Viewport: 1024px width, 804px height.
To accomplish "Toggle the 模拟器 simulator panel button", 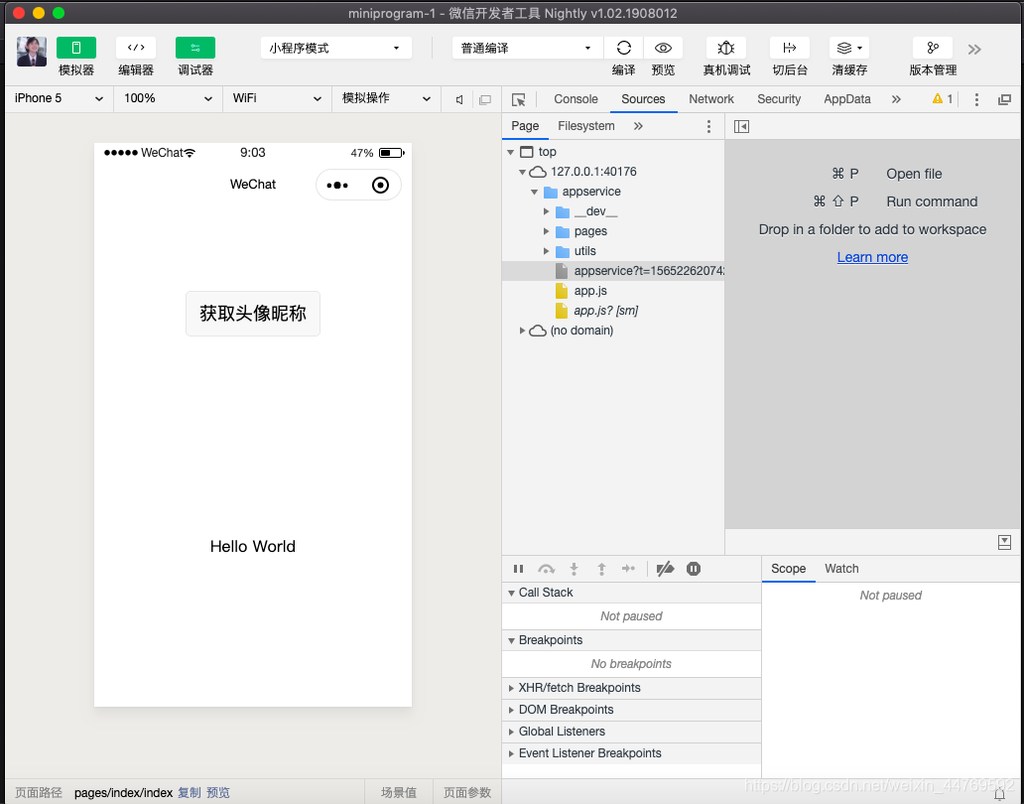I will [x=75, y=48].
